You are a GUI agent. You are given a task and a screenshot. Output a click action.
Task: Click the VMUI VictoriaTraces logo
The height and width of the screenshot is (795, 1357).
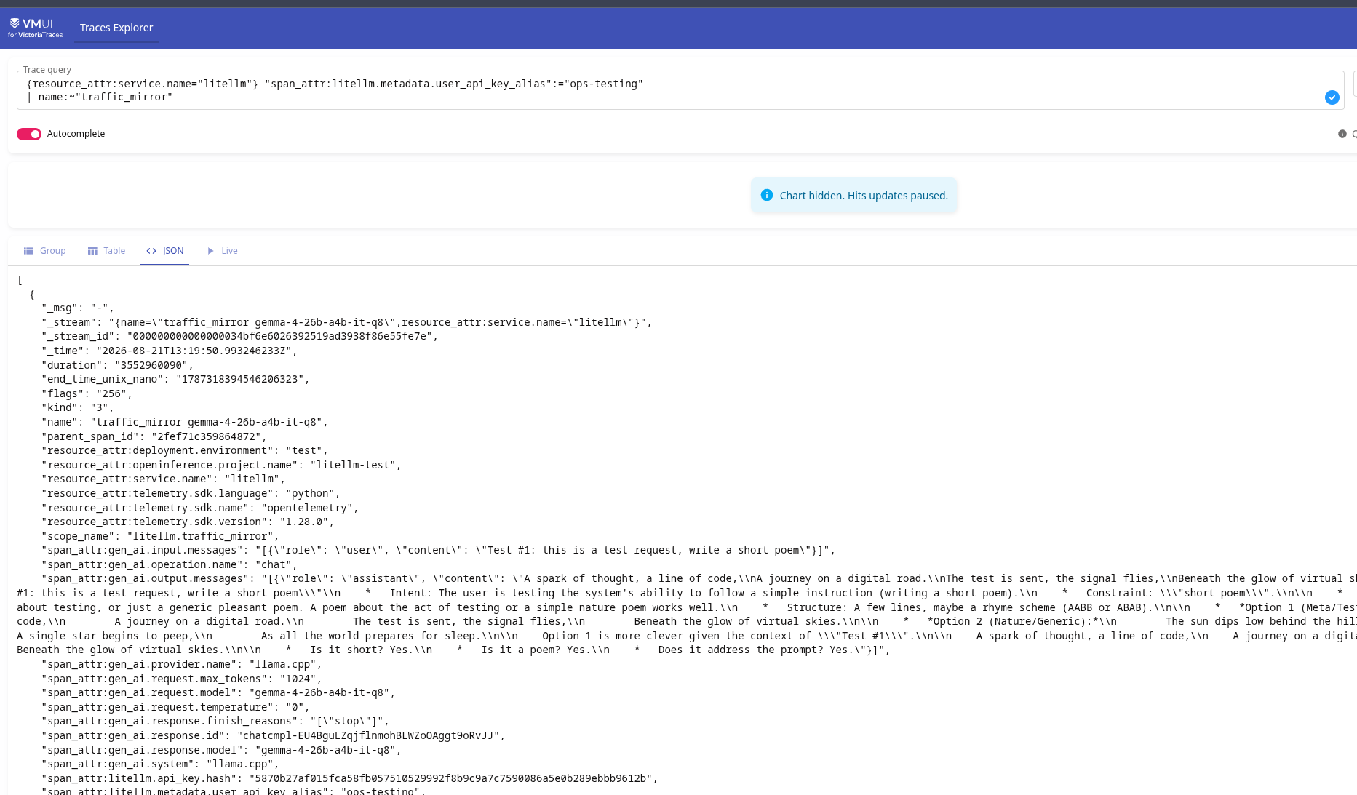click(35, 28)
